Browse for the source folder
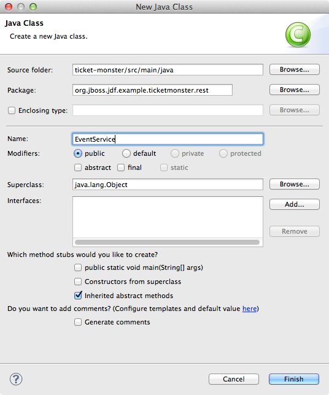 tap(295, 69)
